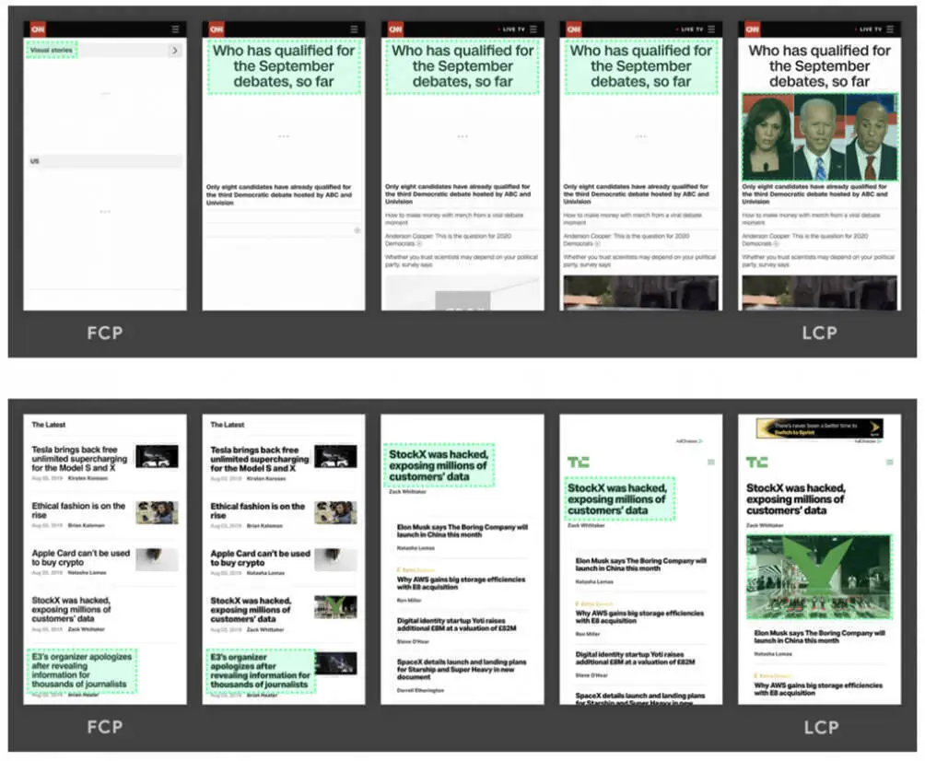
Task: Open StockX headline in frame without TechCrunch logo
Action: [x=439, y=465]
